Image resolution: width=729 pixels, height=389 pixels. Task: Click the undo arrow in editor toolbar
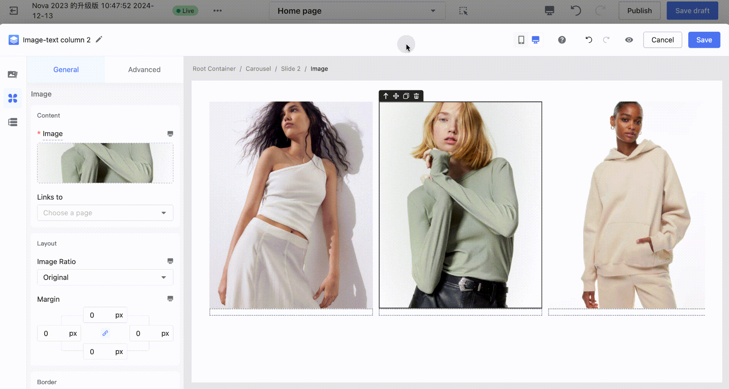click(588, 40)
